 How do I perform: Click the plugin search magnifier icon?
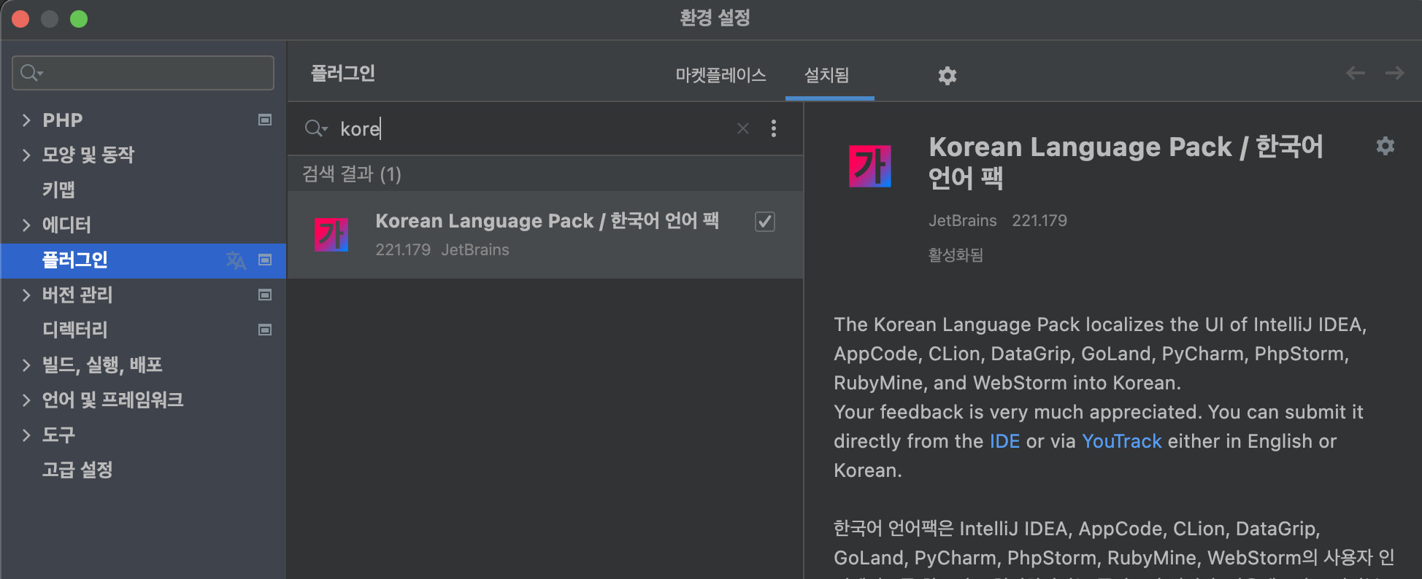[315, 128]
